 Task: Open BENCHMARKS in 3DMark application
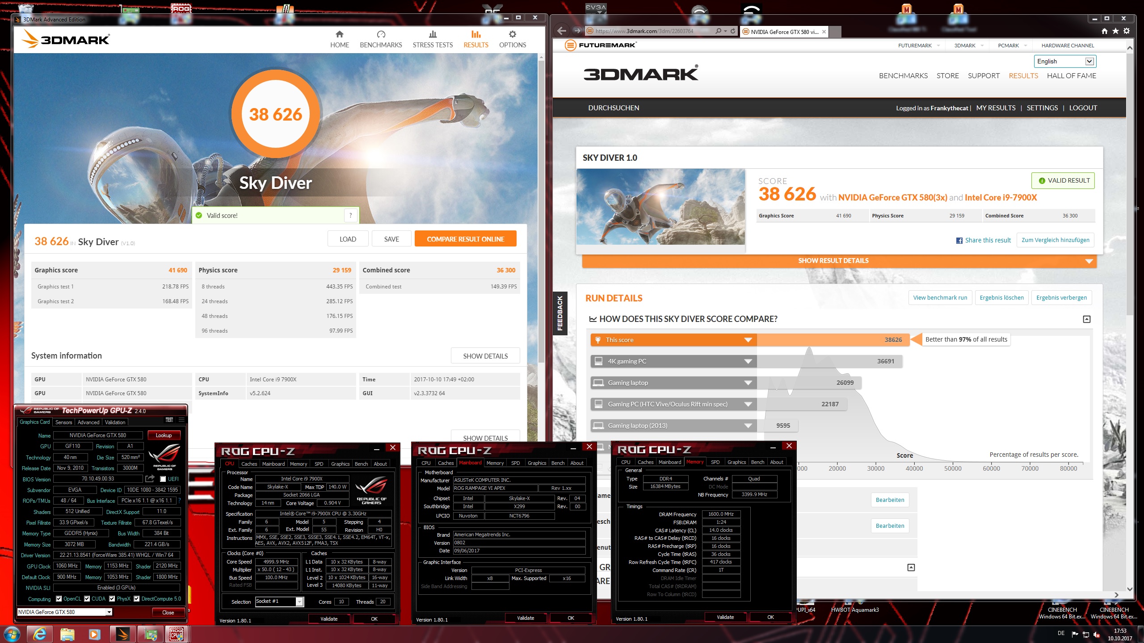coord(381,39)
